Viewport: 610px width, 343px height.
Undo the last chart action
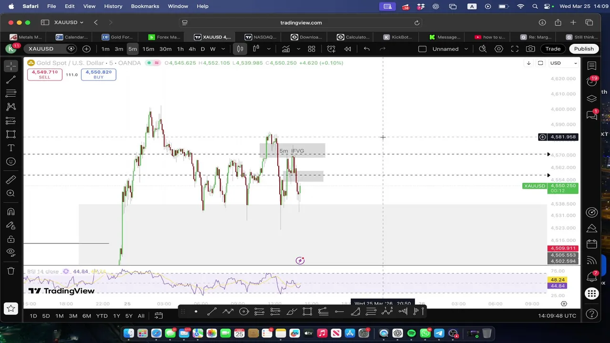coord(366,49)
